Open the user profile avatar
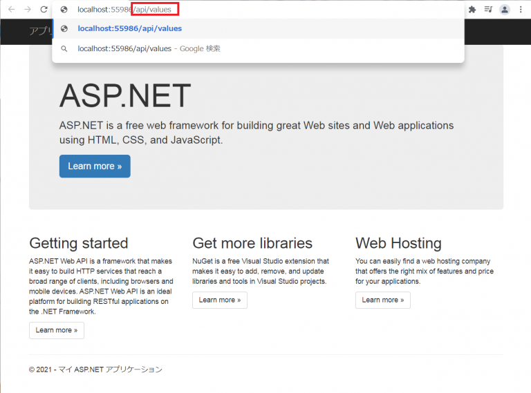This screenshot has height=393, width=531. point(505,10)
